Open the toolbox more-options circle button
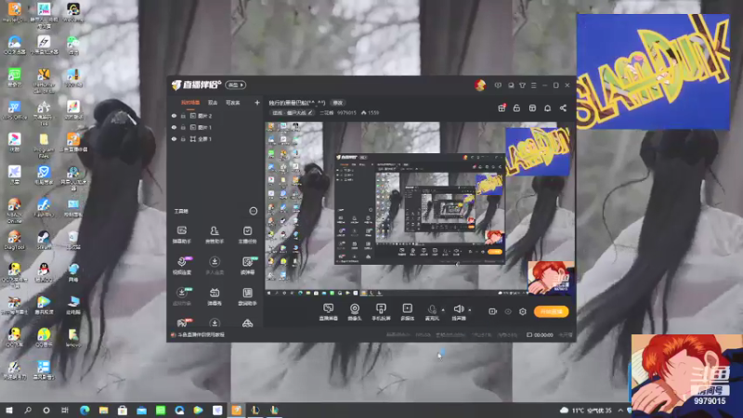This screenshot has height=418, width=743. click(x=254, y=211)
